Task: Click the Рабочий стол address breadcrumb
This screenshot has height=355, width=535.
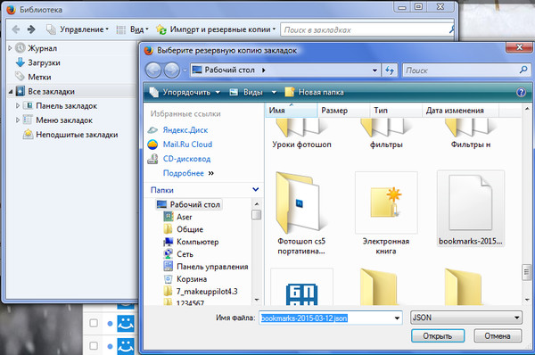Action: click(229, 70)
